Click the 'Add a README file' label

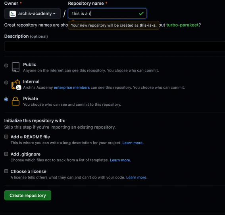(x=30, y=137)
